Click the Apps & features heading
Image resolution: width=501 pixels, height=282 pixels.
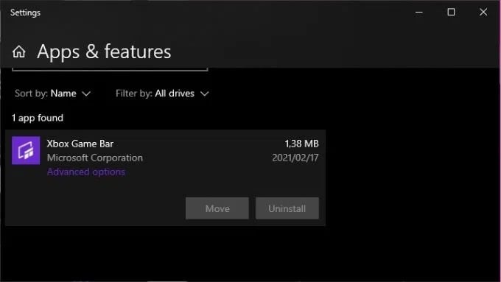pos(104,52)
